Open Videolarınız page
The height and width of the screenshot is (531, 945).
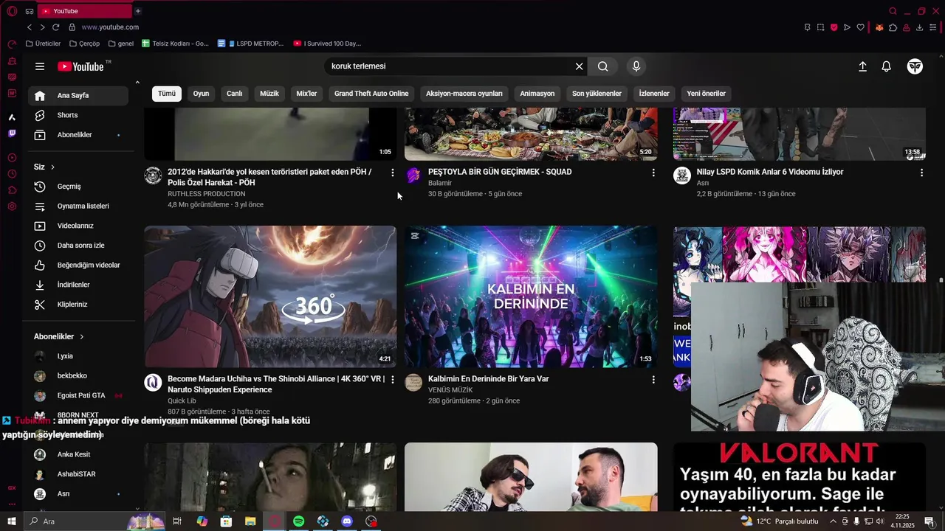78,226
